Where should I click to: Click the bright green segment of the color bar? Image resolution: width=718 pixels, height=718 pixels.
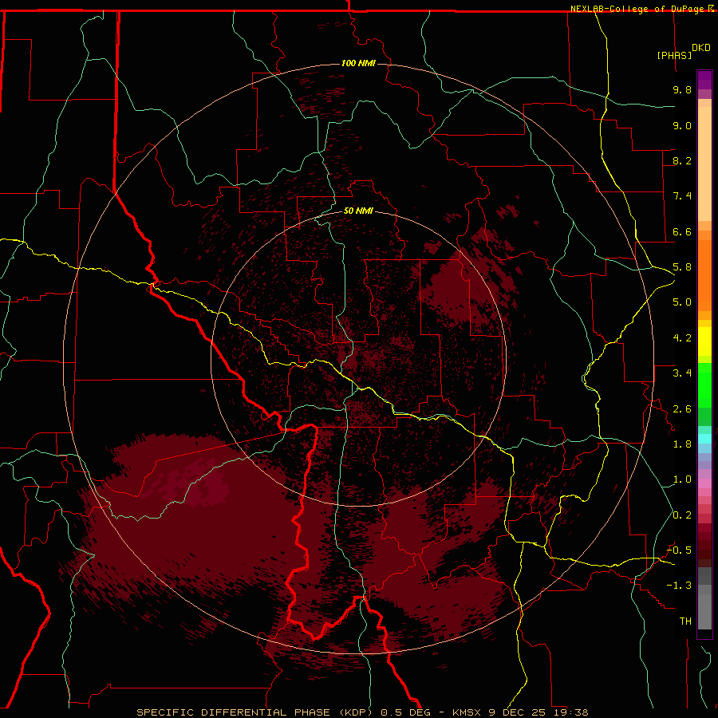[704, 385]
